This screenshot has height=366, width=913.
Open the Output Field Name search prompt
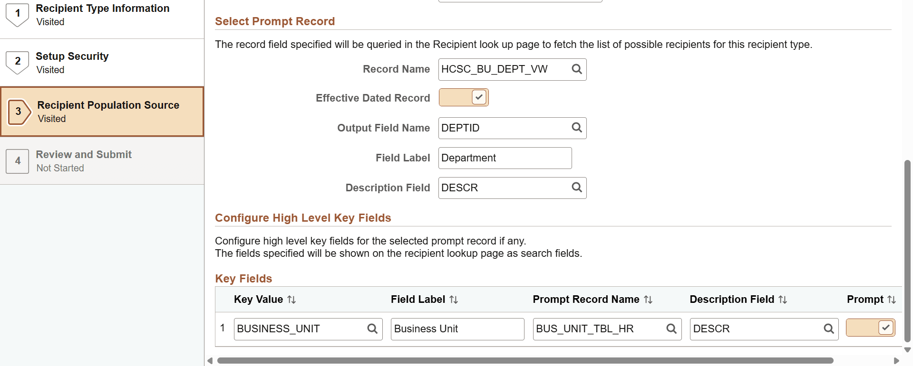point(576,128)
